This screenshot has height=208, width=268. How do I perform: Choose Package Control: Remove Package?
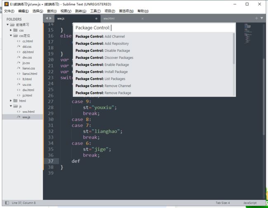(153, 93)
